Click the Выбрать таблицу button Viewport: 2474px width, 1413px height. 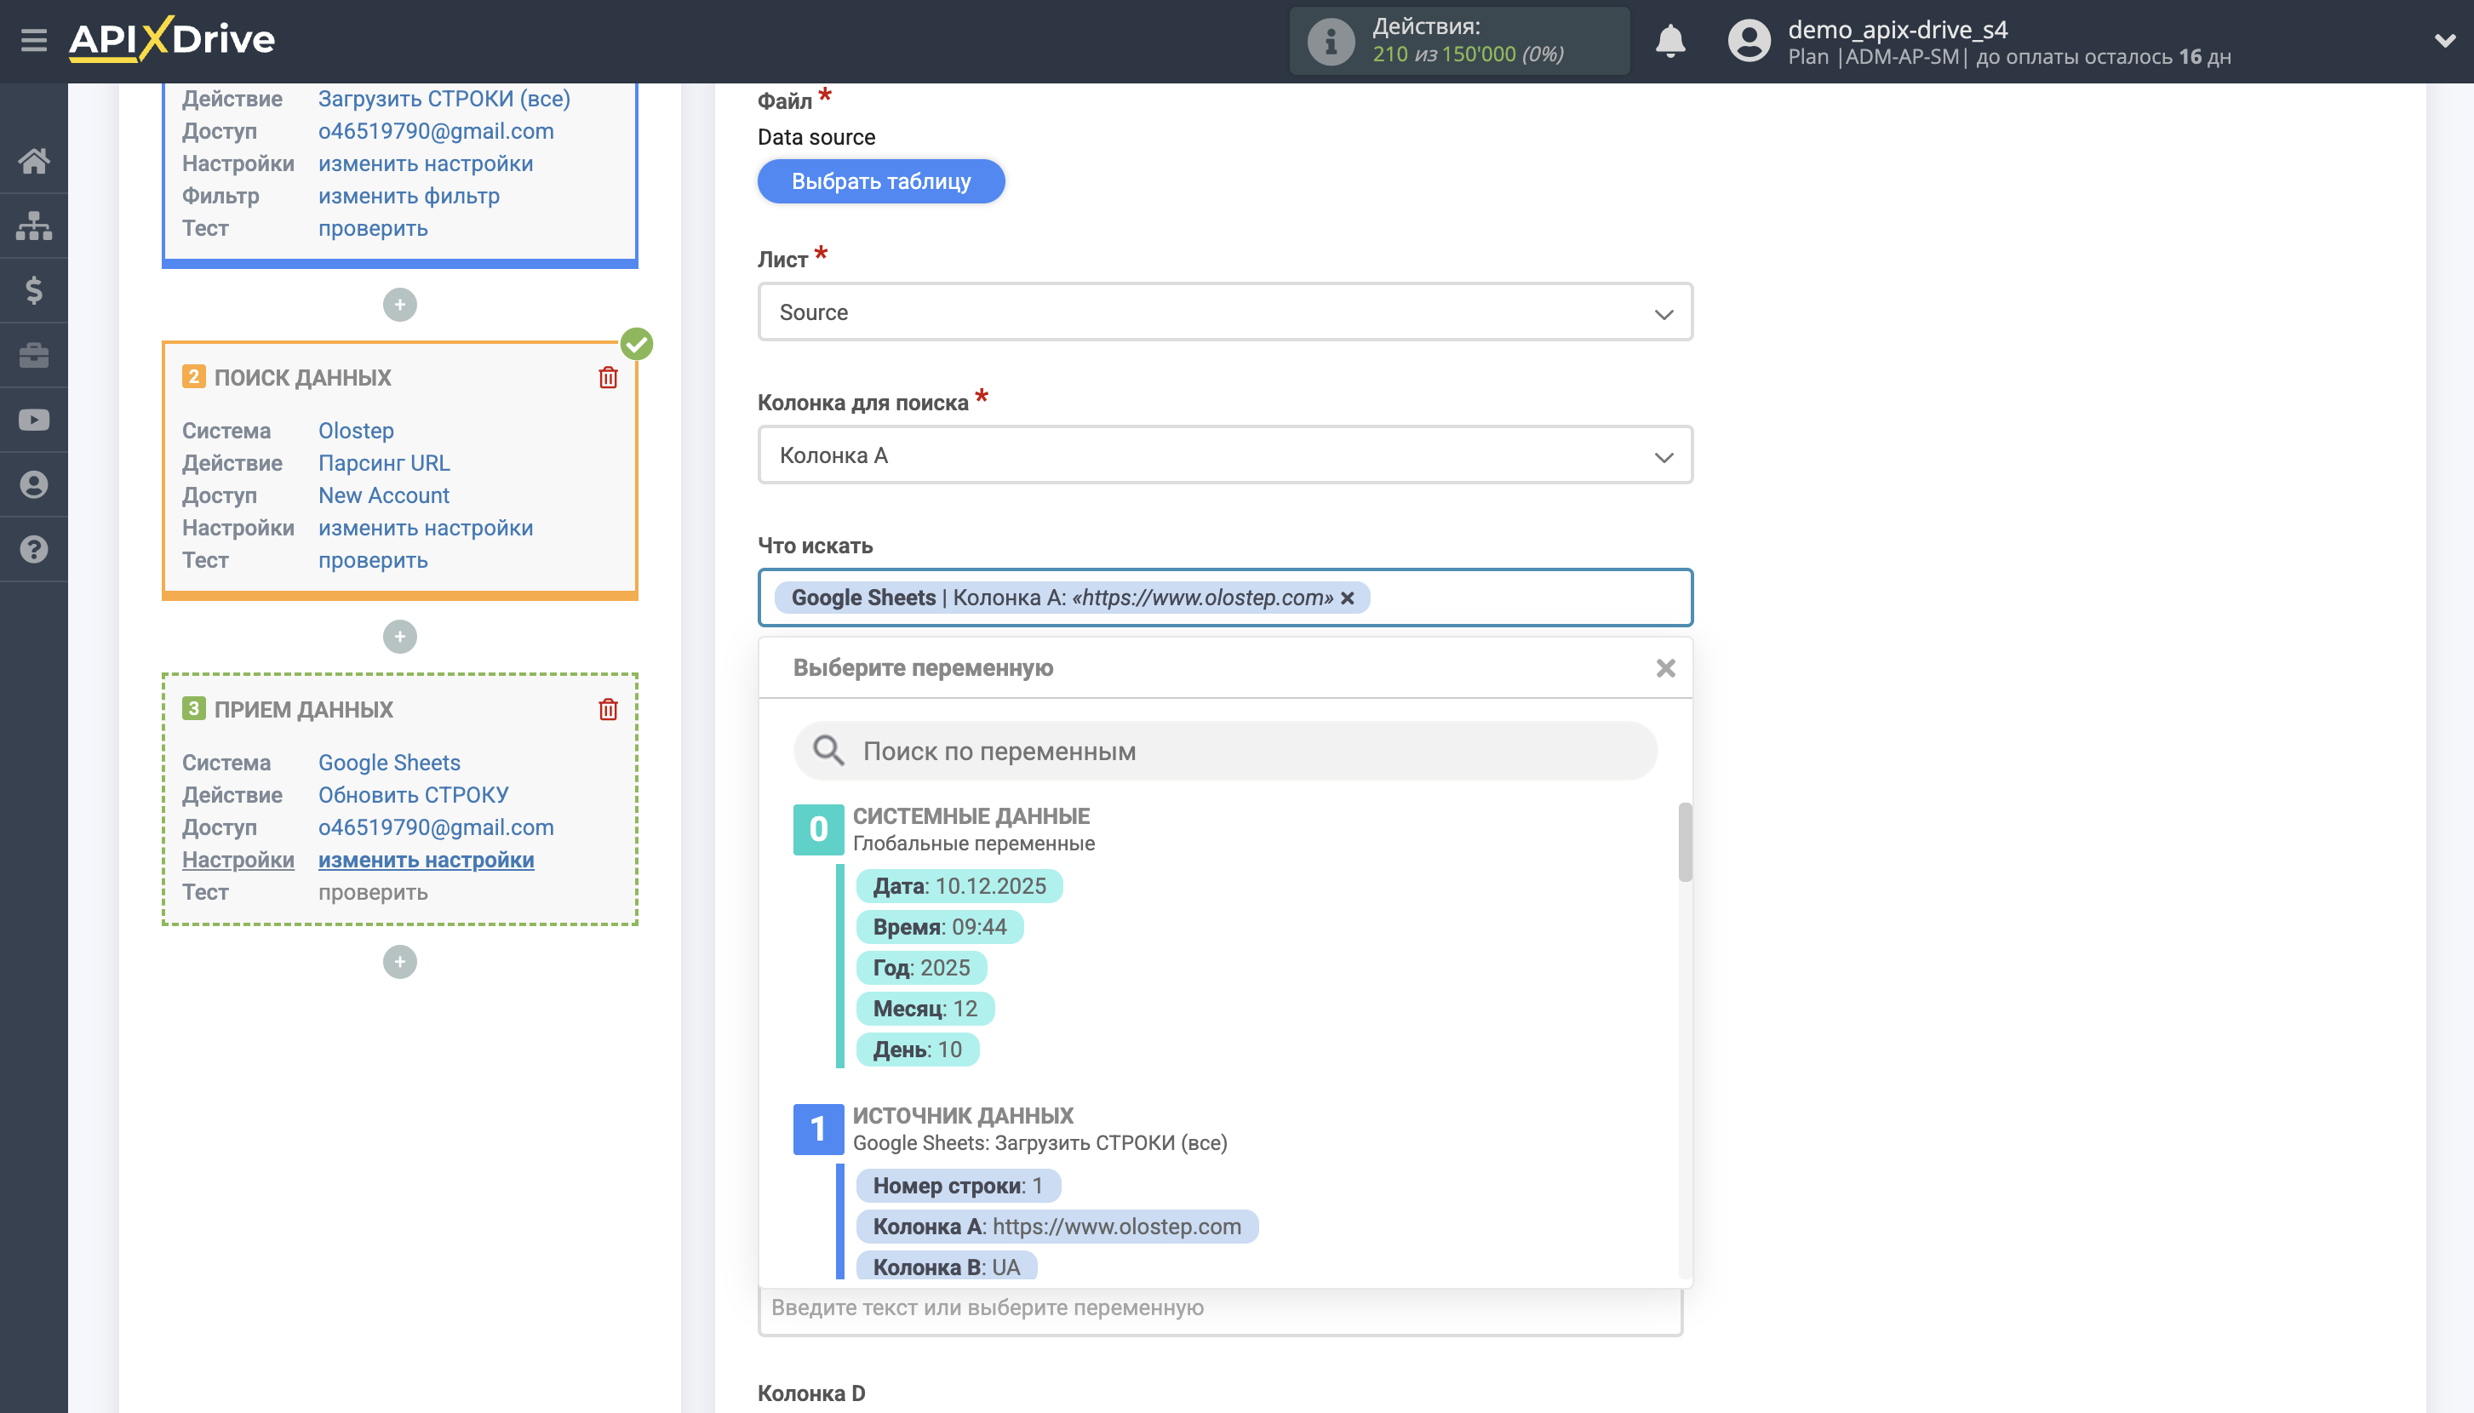point(880,180)
